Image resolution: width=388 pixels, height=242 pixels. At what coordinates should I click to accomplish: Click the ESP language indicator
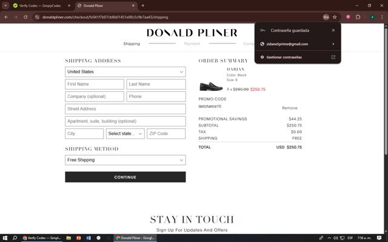[x=350, y=238]
